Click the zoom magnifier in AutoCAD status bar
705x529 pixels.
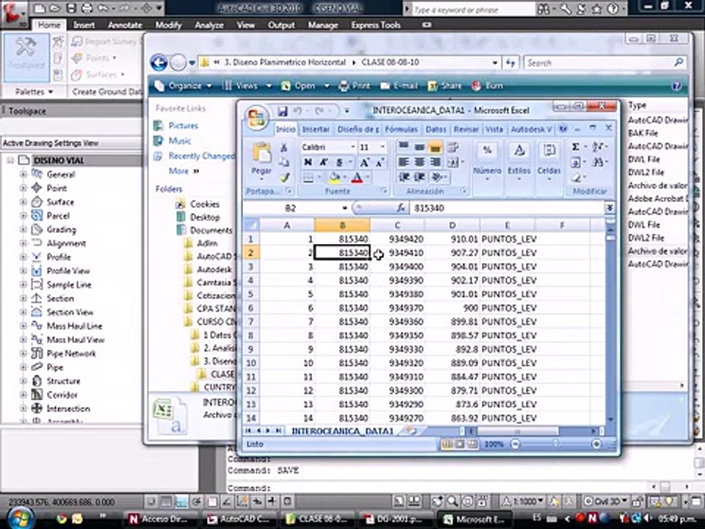click(453, 500)
